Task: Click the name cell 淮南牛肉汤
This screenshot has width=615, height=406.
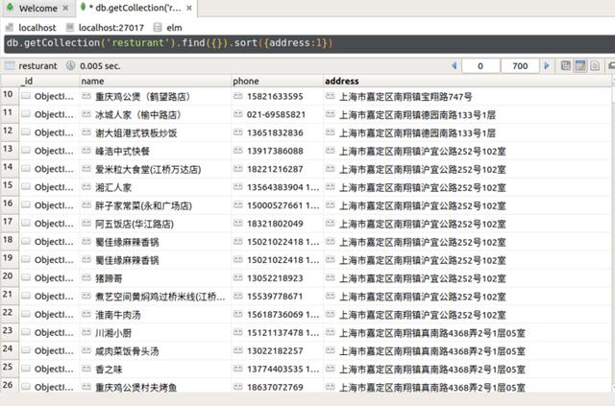Action: point(156,314)
